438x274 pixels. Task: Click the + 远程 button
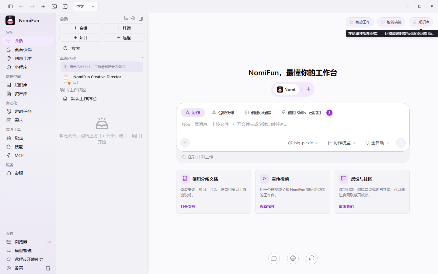point(123,37)
